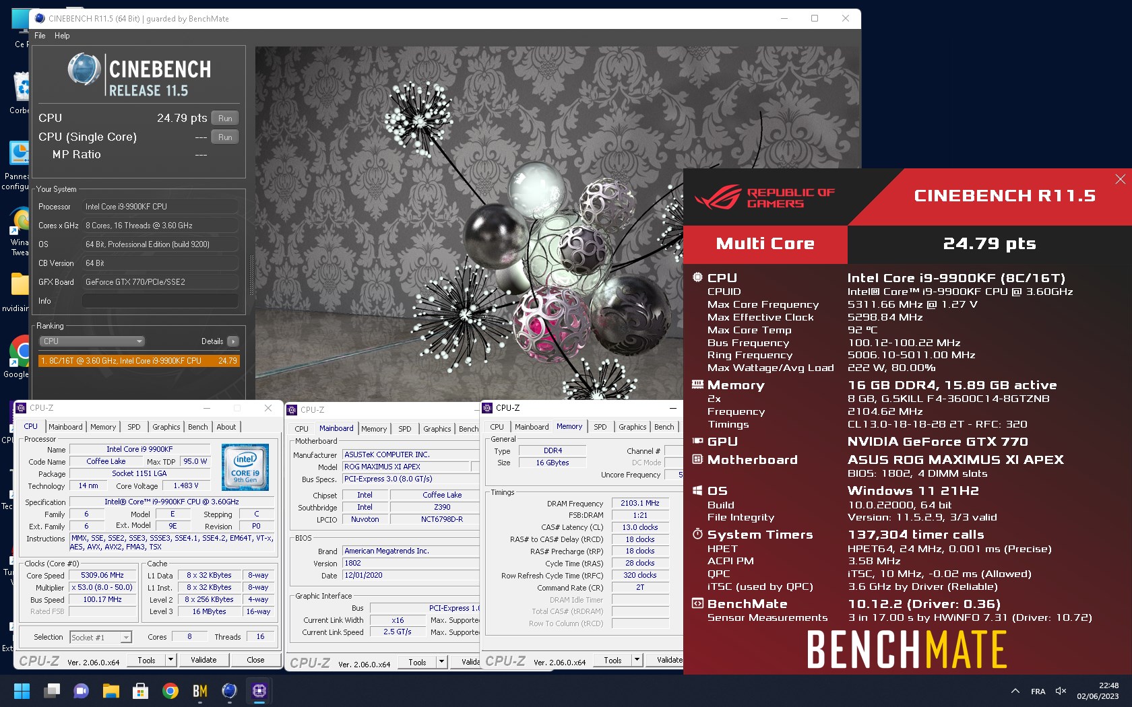Click the Memory section icon in BenchMate

(697, 384)
